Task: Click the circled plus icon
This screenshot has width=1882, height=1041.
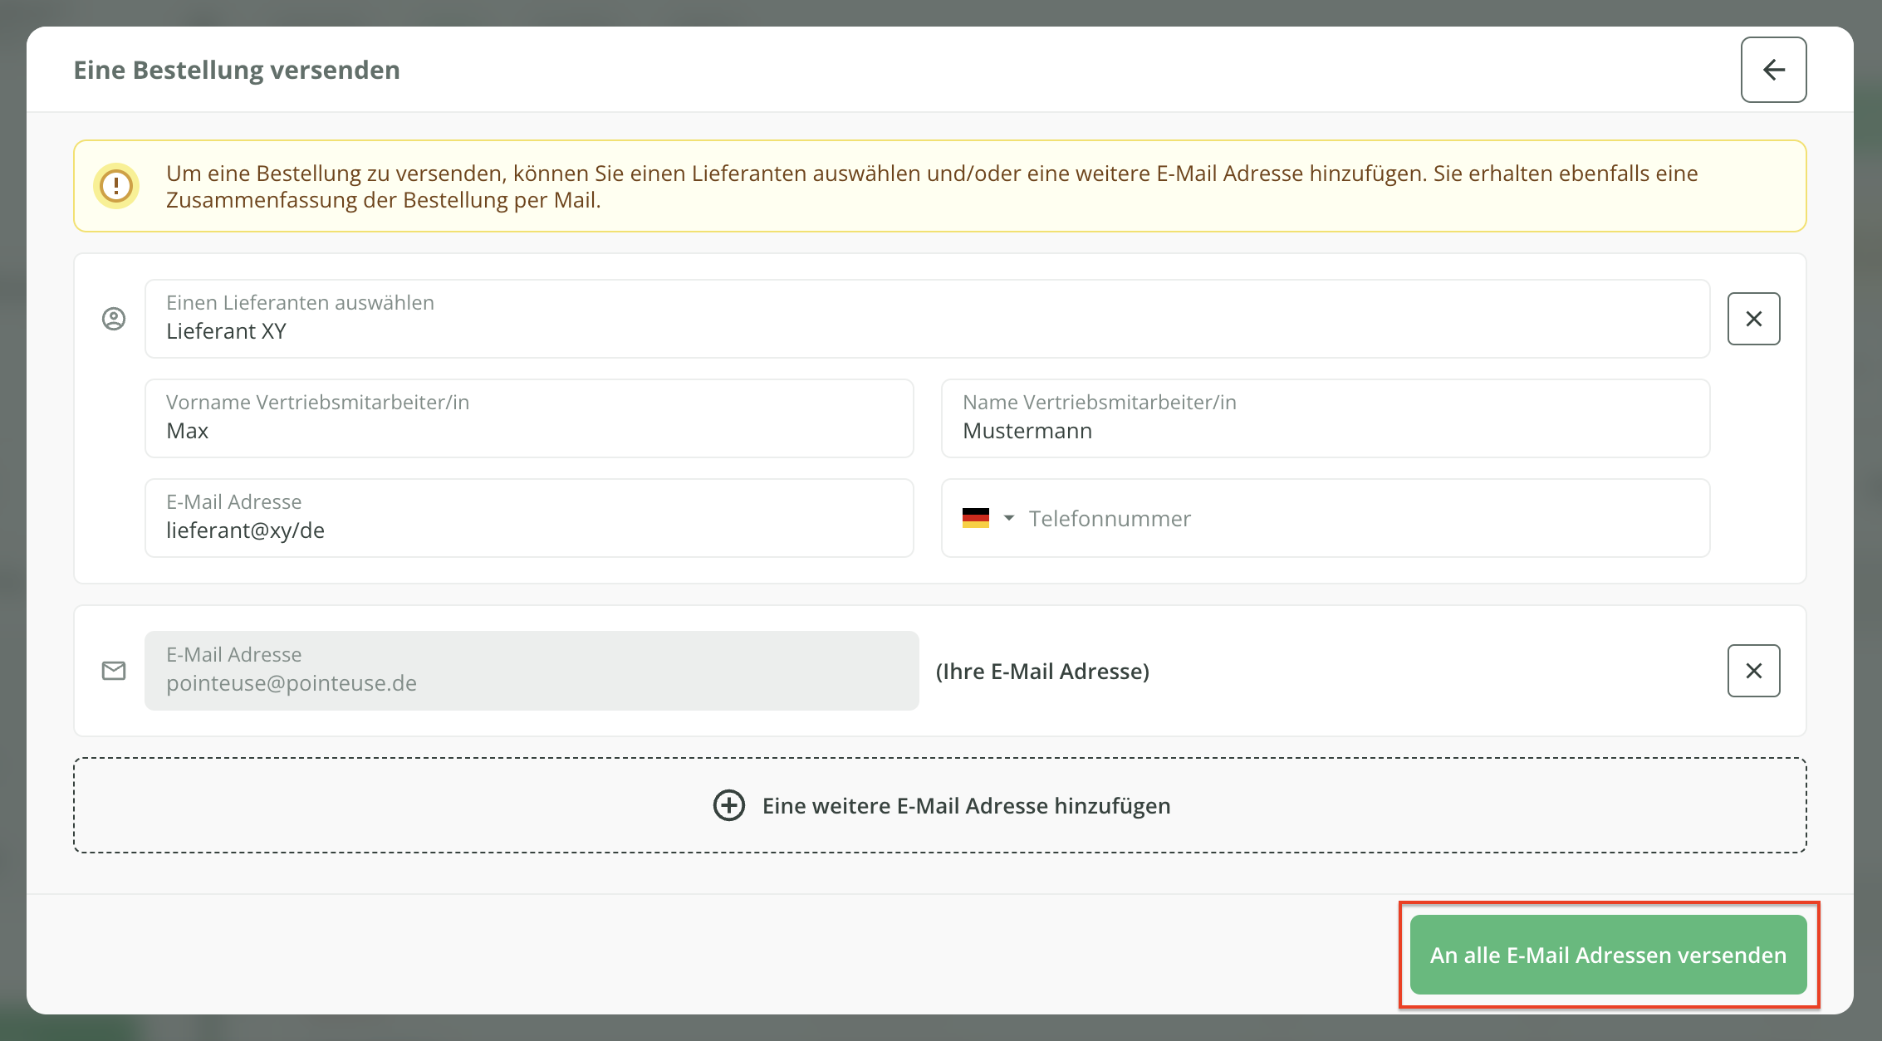Action: pos(729,805)
